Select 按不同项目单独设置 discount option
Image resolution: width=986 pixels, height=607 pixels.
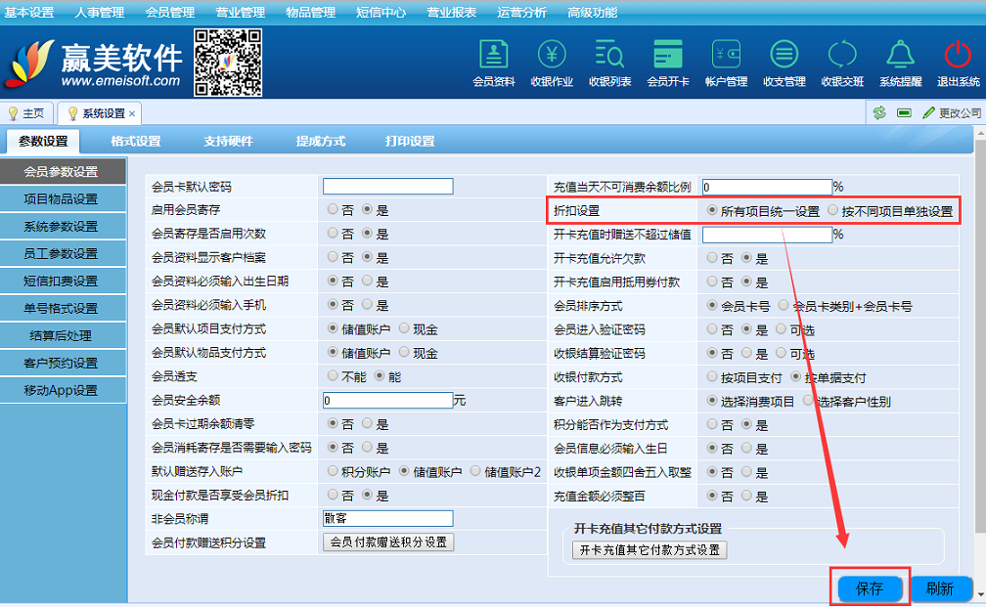point(833,210)
